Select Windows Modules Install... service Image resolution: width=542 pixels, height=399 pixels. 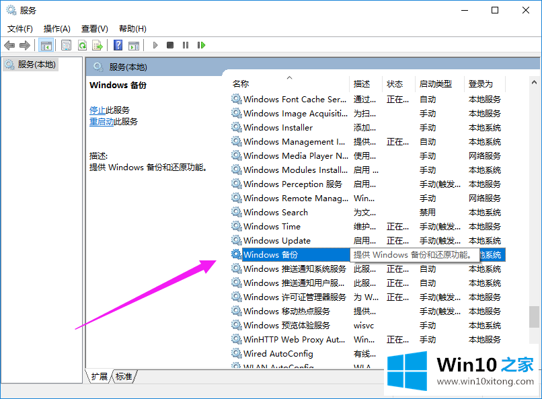pos(368,170)
